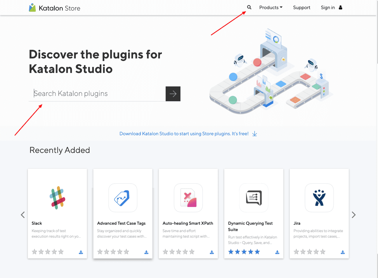378x278 pixels.
Task: Click the conveyor belt robots illustration
Action: point(271,71)
